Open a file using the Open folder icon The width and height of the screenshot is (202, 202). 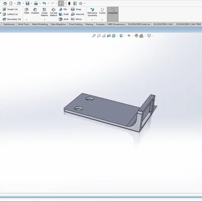(x=19, y=3)
